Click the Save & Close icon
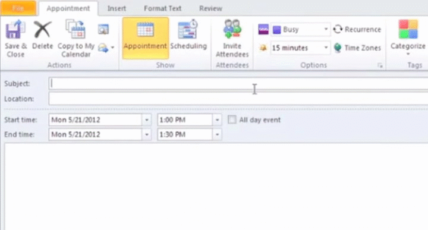This screenshot has width=428, height=230. [x=15, y=30]
